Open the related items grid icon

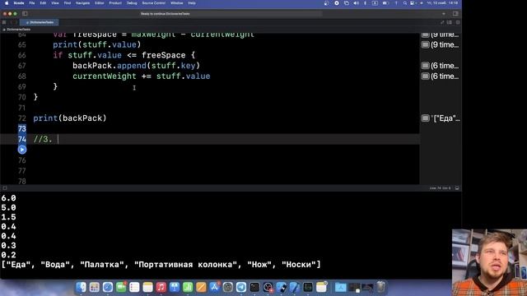(x=4, y=22)
